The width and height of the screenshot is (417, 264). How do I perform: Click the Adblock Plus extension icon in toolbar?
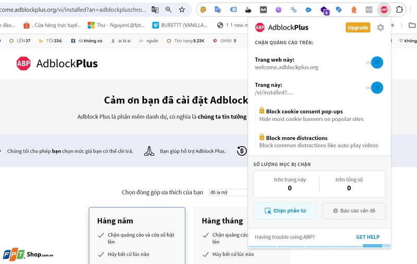click(x=384, y=10)
